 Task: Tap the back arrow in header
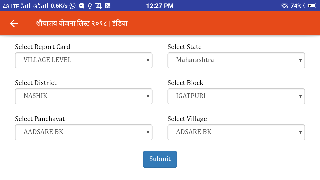pyautogui.click(x=14, y=23)
